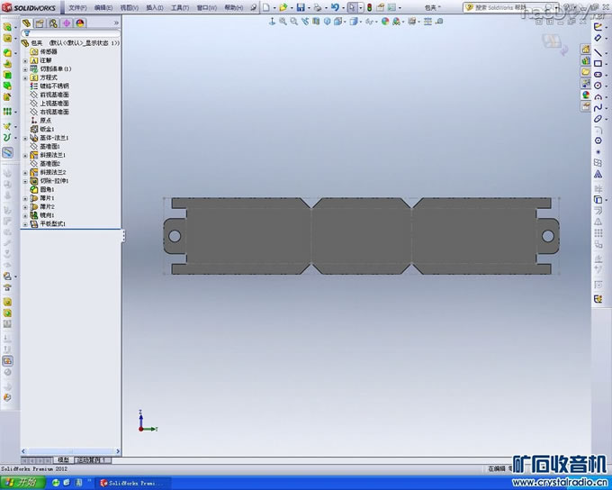
Task: Open the 工具(T) menu
Action: [179, 7]
